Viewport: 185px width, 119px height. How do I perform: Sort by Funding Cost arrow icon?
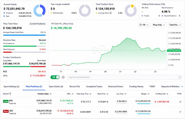tap(167, 94)
